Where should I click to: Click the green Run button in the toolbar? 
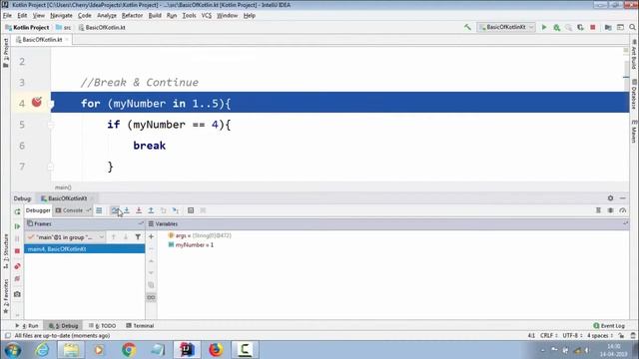click(x=543, y=27)
